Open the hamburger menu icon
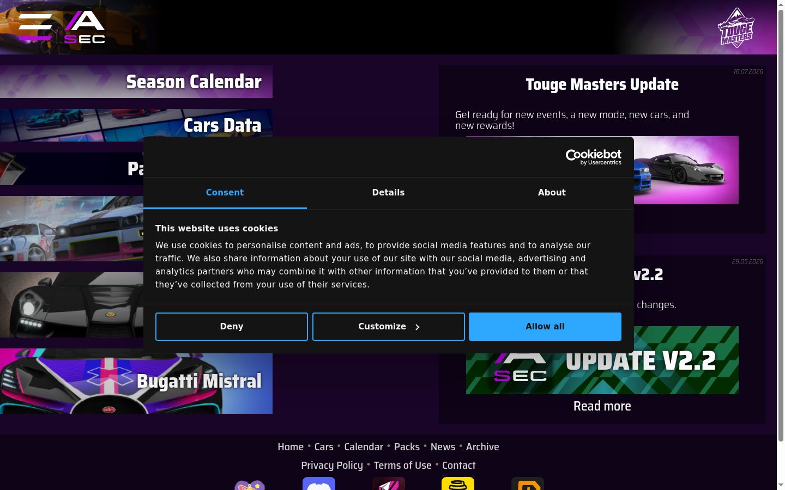785x490 pixels. click(35, 27)
